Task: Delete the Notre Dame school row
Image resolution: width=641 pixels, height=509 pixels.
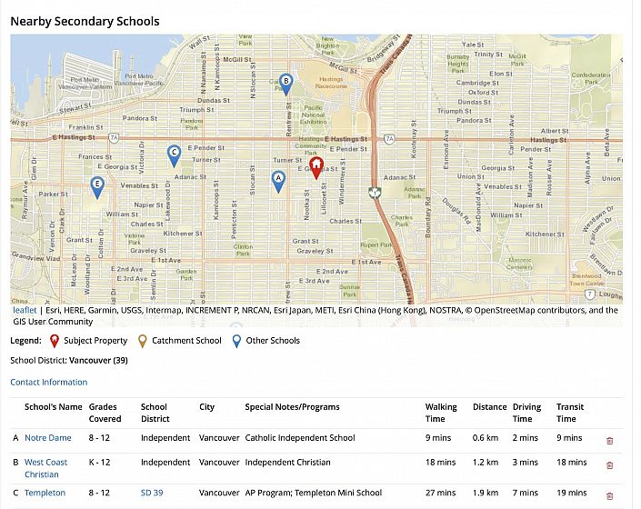Action: (609, 441)
